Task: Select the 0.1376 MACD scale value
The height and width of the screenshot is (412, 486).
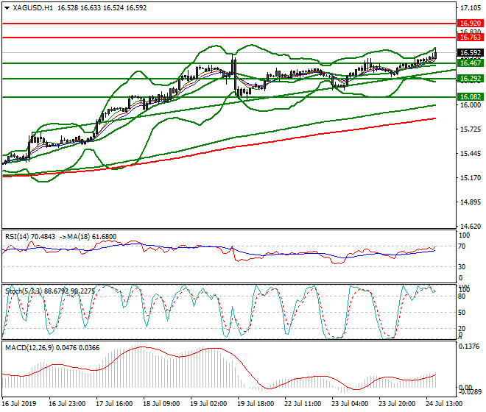Action: [x=469, y=347]
